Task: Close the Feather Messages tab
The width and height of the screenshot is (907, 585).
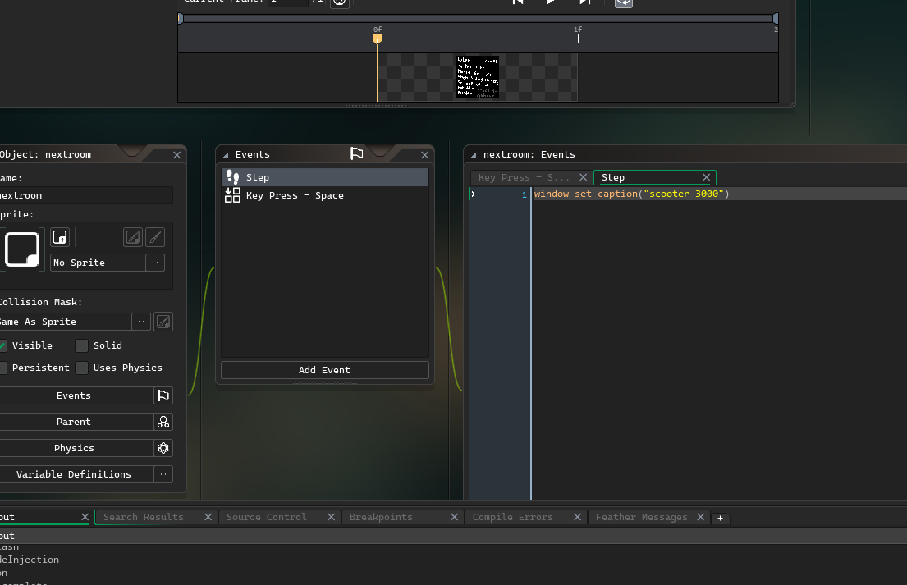Action: click(x=700, y=517)
